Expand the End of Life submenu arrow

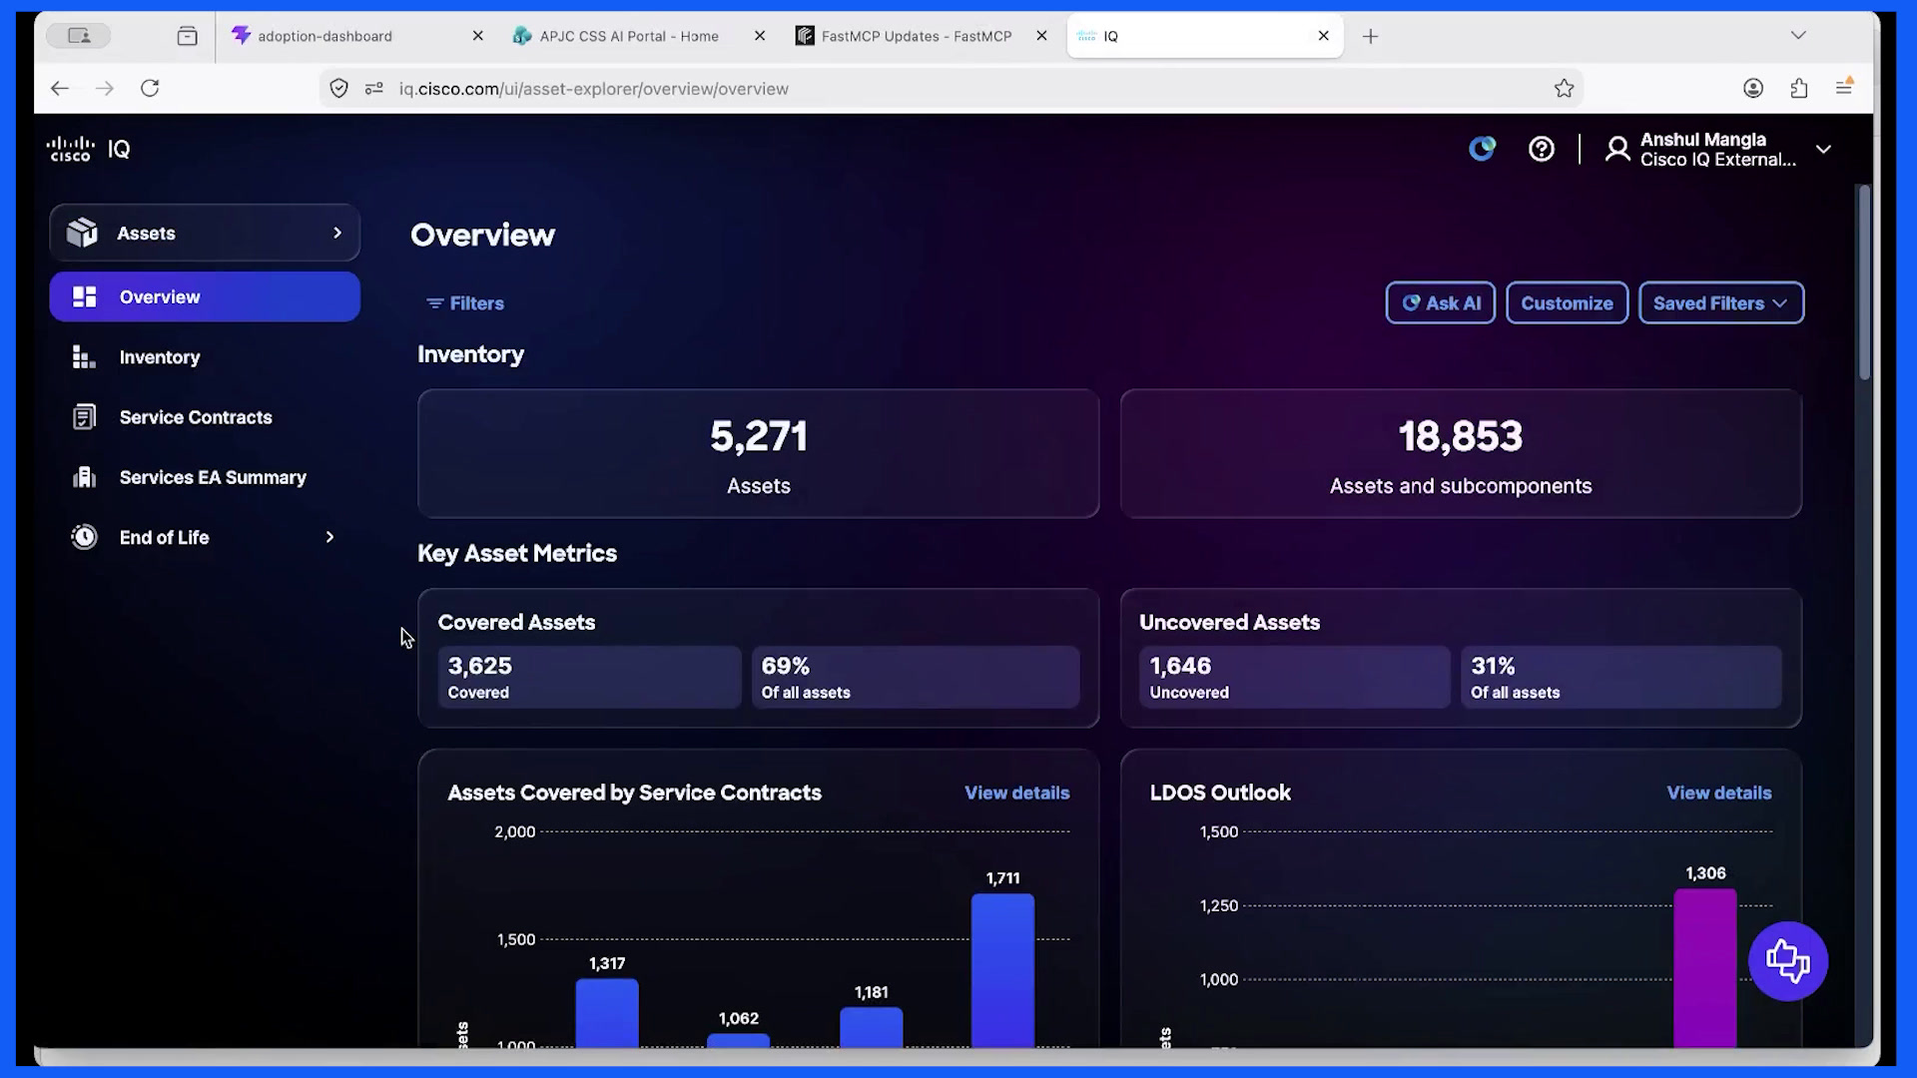click(x=329, y=537)
